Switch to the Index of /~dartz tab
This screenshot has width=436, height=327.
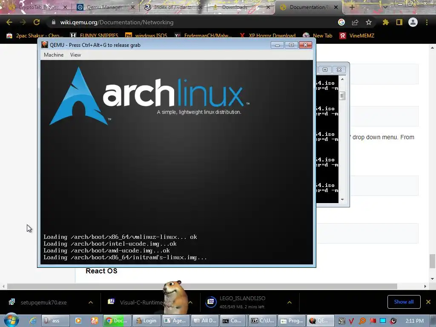pyautogui.click(x=172, y=7)
